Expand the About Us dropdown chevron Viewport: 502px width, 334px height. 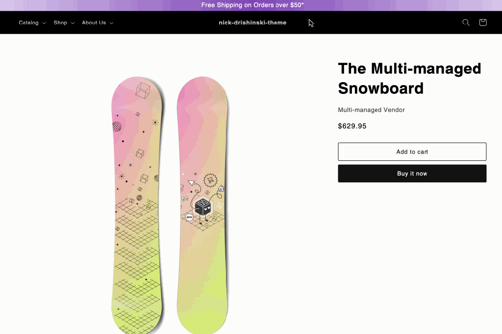(x=111, y=23)
